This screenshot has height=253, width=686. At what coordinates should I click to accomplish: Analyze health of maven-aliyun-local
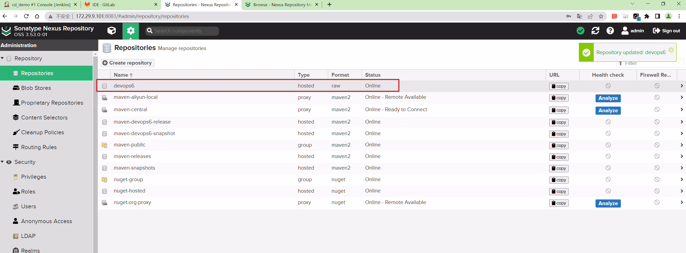click(608, 98)
